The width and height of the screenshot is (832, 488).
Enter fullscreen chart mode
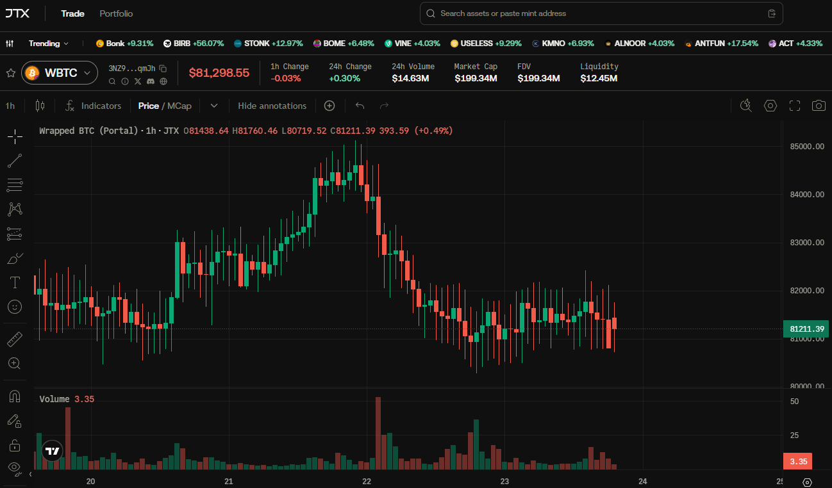(795, 106)
